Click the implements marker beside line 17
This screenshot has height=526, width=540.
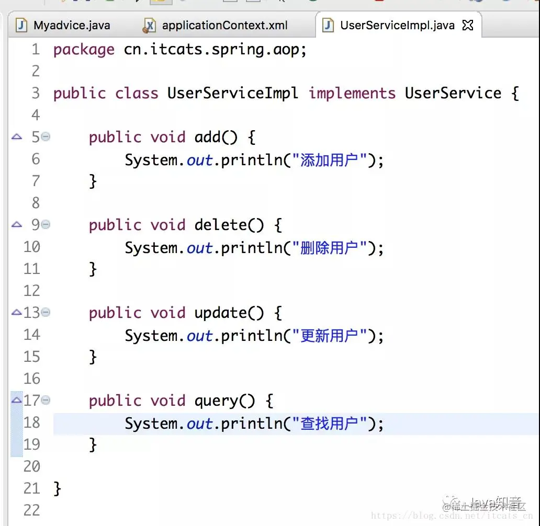pyautogui.click(x=17, y=400)
